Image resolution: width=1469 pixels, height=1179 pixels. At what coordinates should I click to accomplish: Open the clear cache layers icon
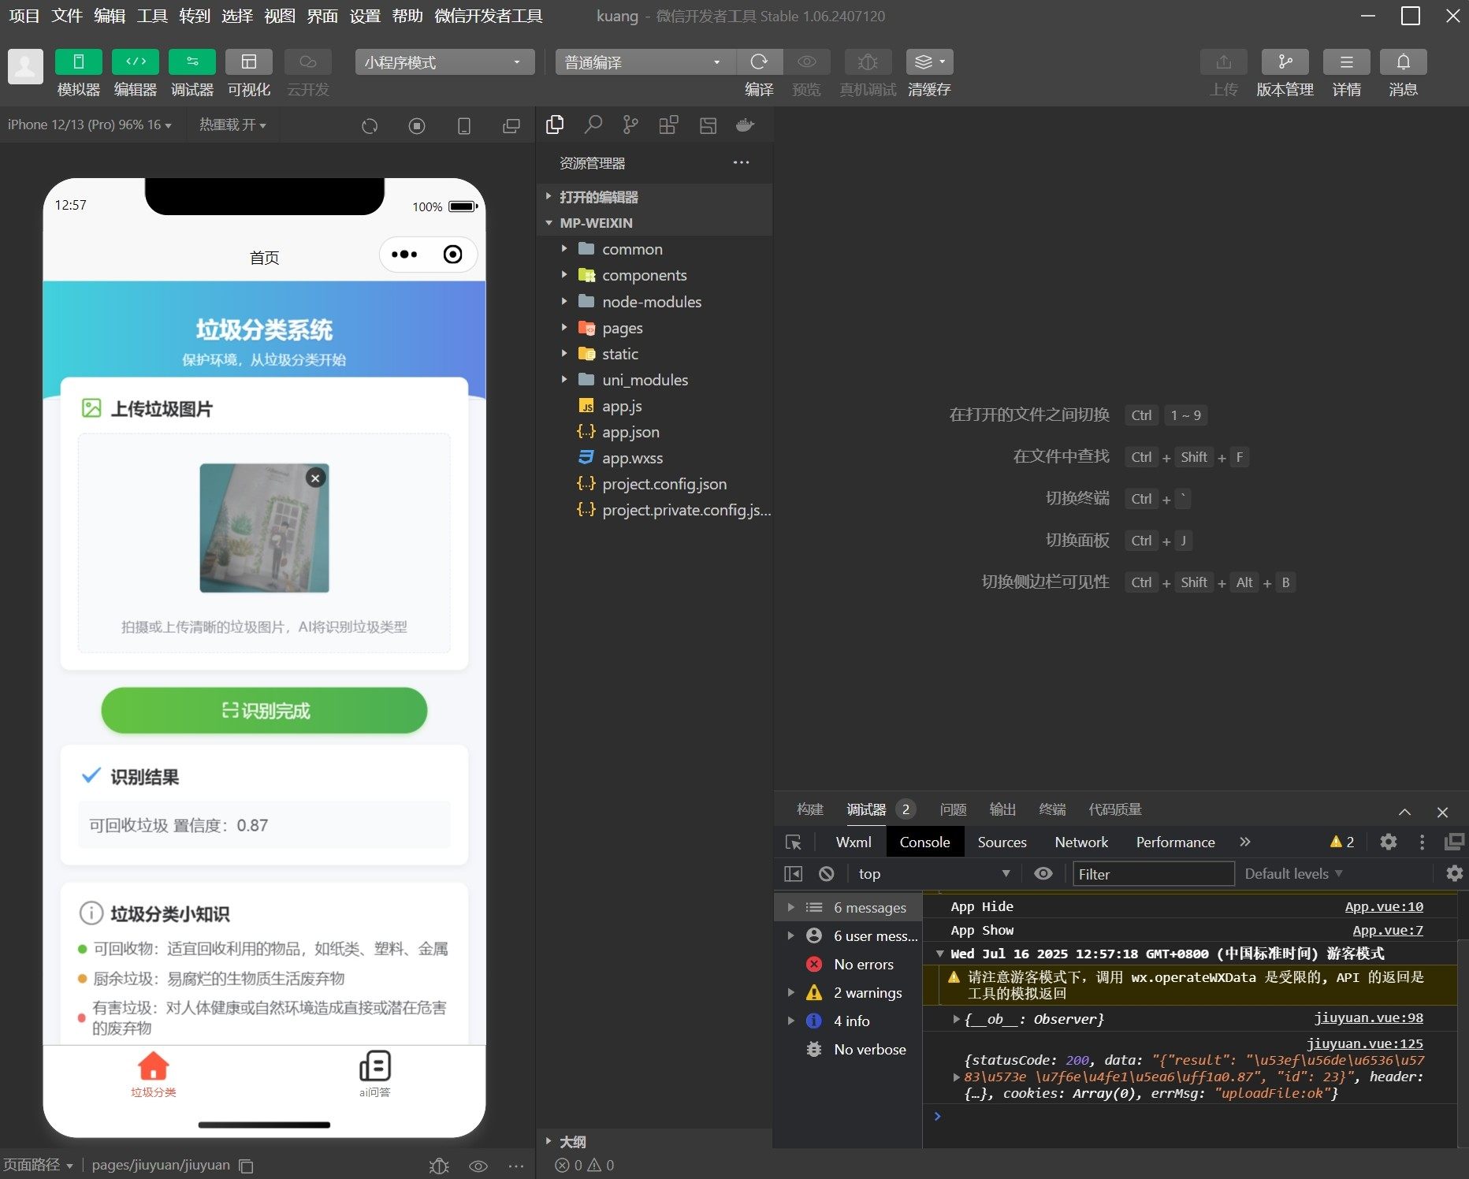click(928, 62)
